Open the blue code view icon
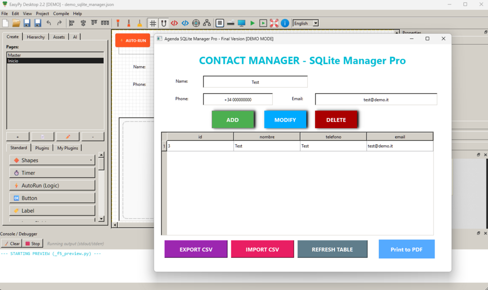Screen dimensions: 488x290 click(x=185, y=23)
